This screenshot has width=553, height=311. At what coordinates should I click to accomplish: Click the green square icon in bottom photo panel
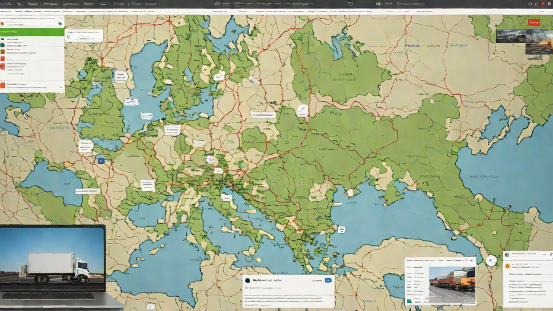point(409,301)
